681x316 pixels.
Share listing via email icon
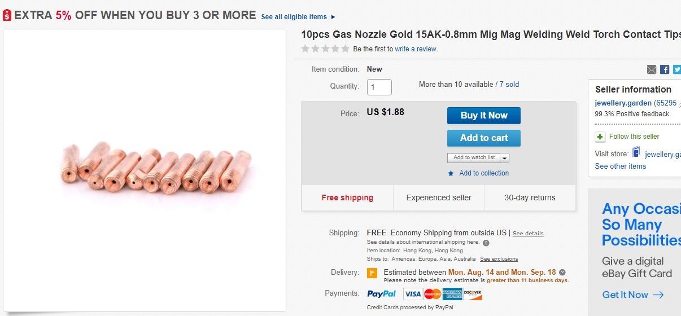click(652, 69)
